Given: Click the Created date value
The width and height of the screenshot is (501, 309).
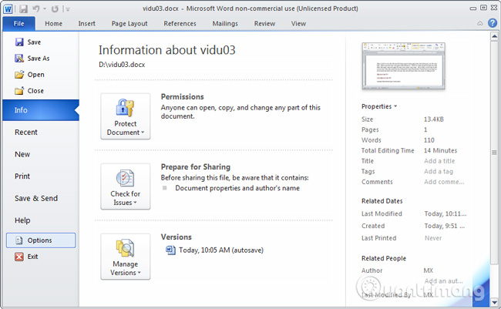Looking at the screenshot, I should [445, 226].
